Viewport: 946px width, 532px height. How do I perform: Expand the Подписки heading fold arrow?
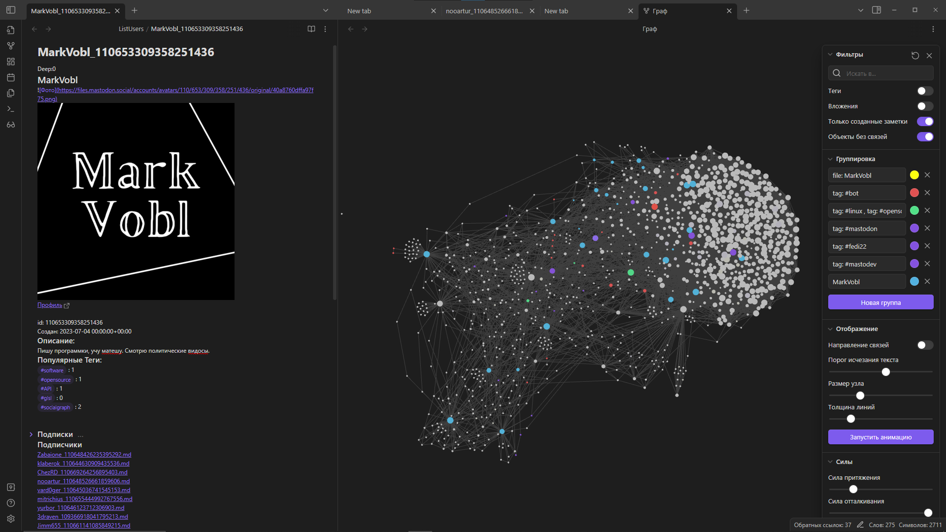click(31, 434)
